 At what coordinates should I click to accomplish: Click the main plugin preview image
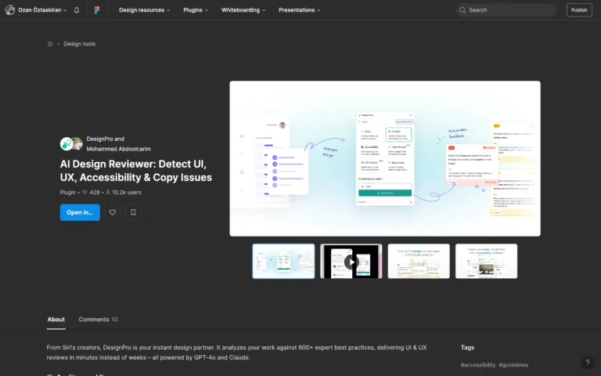pos(385,158)
